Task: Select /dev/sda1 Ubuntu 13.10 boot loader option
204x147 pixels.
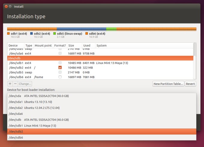Action: point(102,102)
